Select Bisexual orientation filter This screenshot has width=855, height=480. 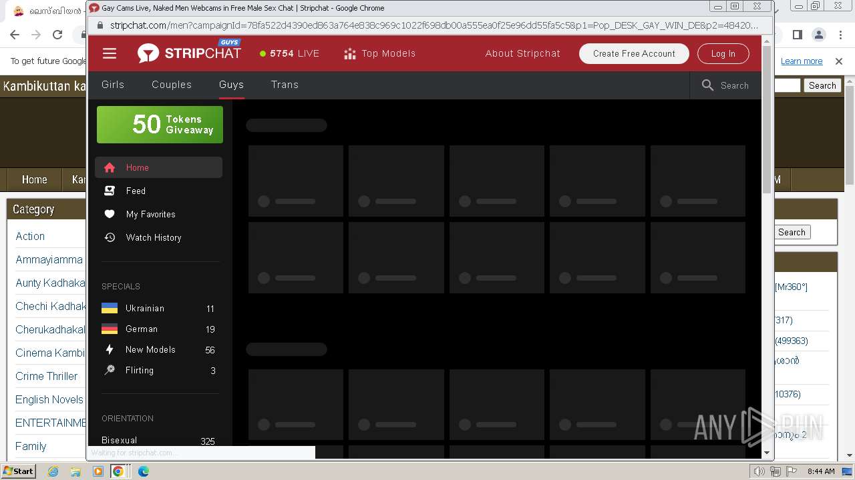click(158, 441)
